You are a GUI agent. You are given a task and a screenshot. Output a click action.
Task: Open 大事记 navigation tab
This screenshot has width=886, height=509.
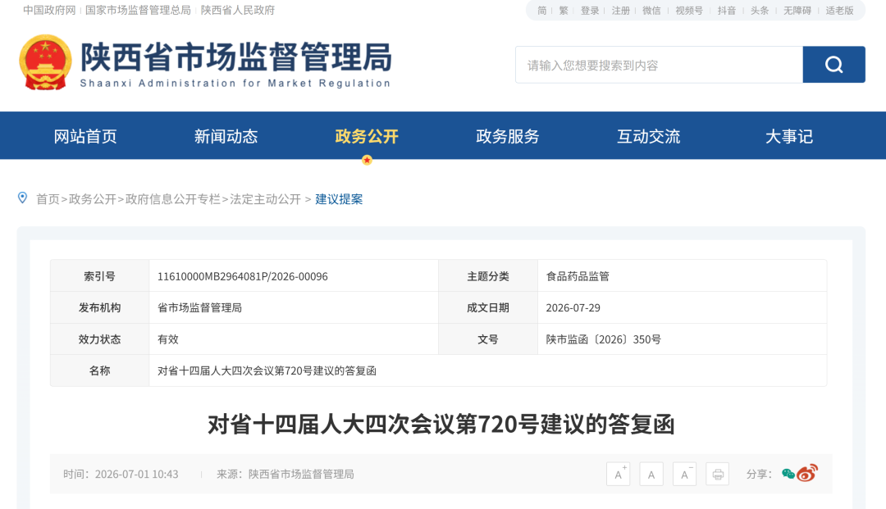(789, 136)
